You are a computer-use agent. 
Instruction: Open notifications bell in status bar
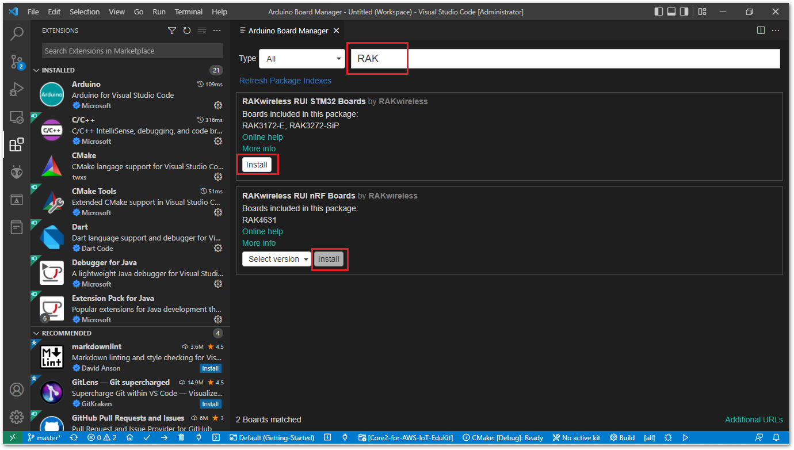point(776,438)
